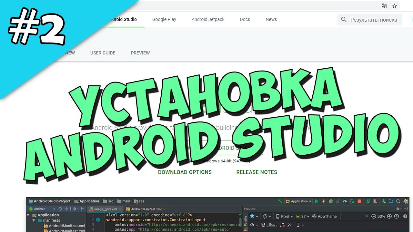The height and width of the screenshot is (232, 413).
Task: Open the DOWNLOAD OPTIONS link
Action: coord(185,172)
